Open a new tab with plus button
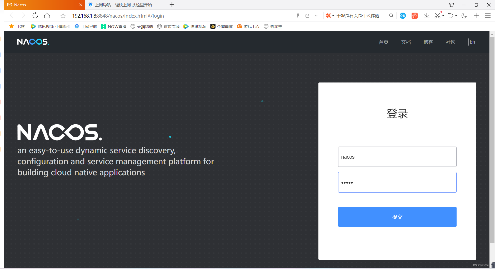The height and width of the screenshot is (269, 495). coord(172,5)
